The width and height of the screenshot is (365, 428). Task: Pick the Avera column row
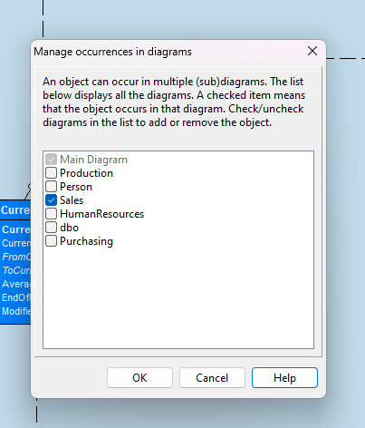[x=15, y=284]
